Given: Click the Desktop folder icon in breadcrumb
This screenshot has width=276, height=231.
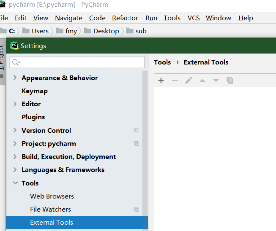Looking at the screenshot, I should tap(87, 31).
